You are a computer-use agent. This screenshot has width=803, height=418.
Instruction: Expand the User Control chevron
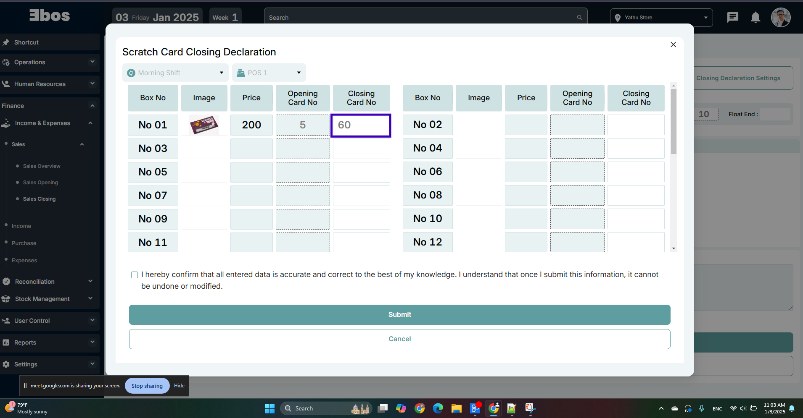click(x=92, y=320)
